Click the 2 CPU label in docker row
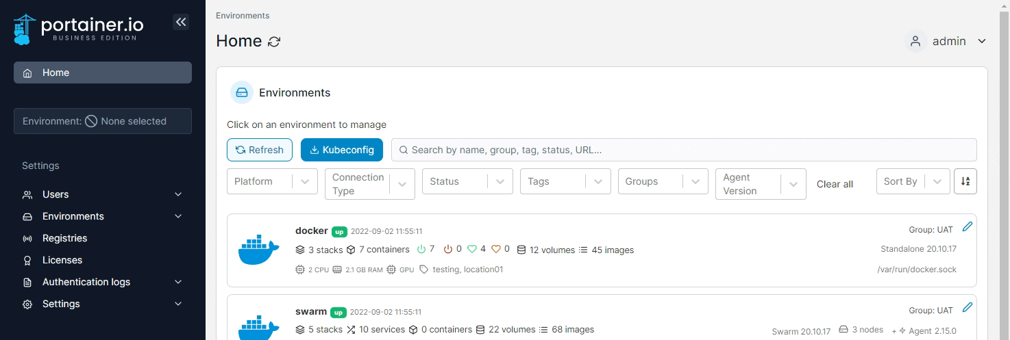 tap(318, 270)
